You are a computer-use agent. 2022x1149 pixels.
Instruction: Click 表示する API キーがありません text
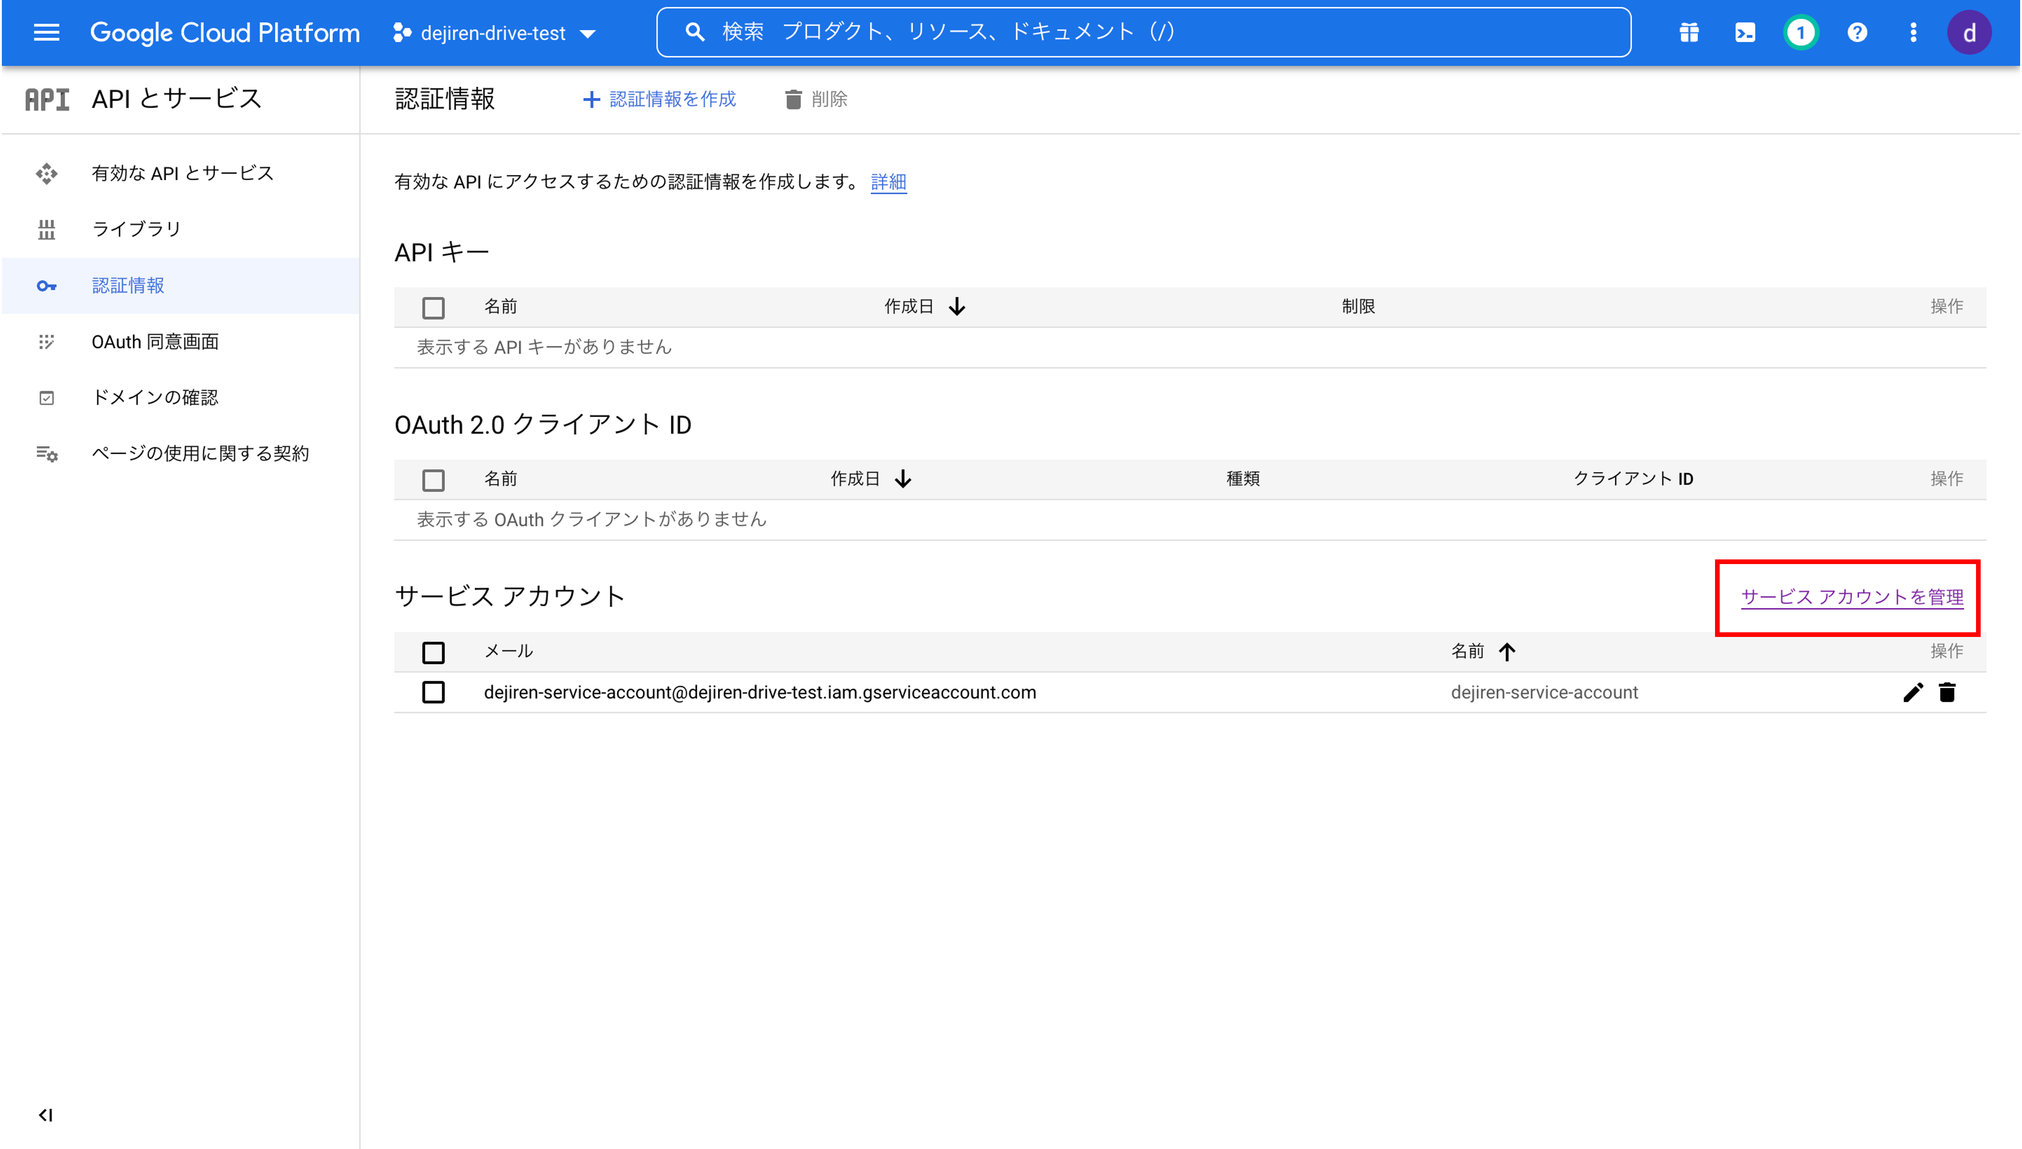pyautogui.click(x=545, y=347)
